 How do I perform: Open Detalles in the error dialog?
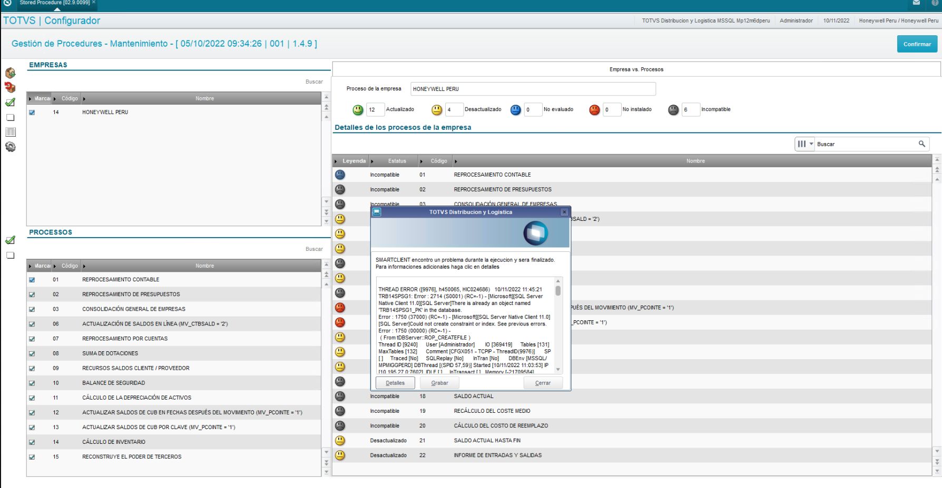(395, 383)
